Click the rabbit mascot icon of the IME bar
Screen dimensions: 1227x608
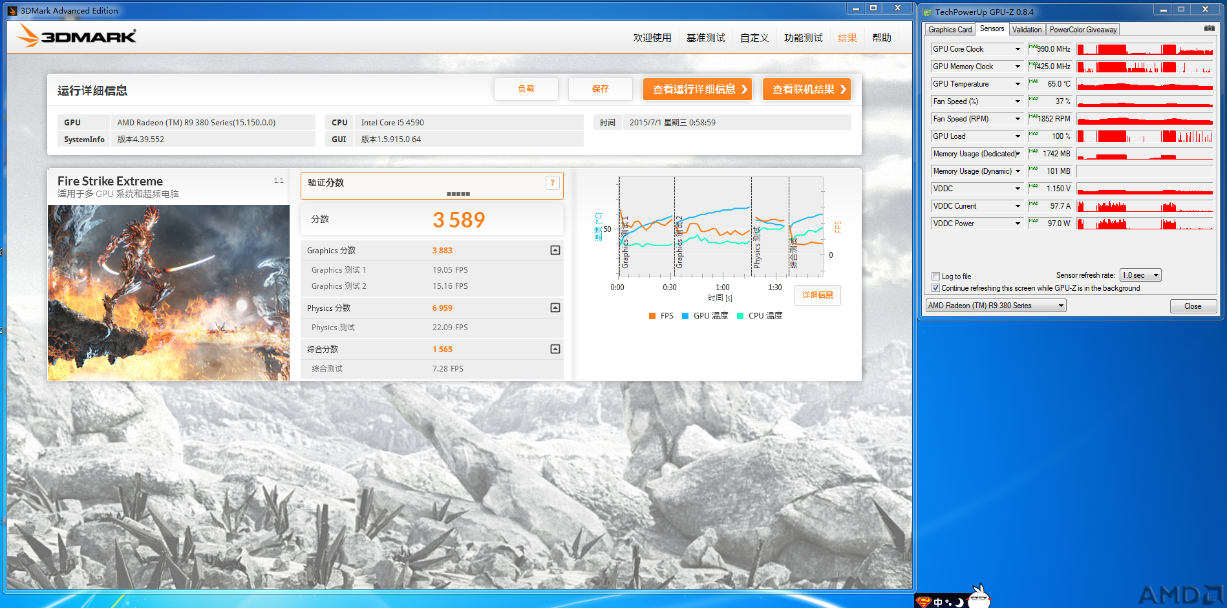click(980, 596)
